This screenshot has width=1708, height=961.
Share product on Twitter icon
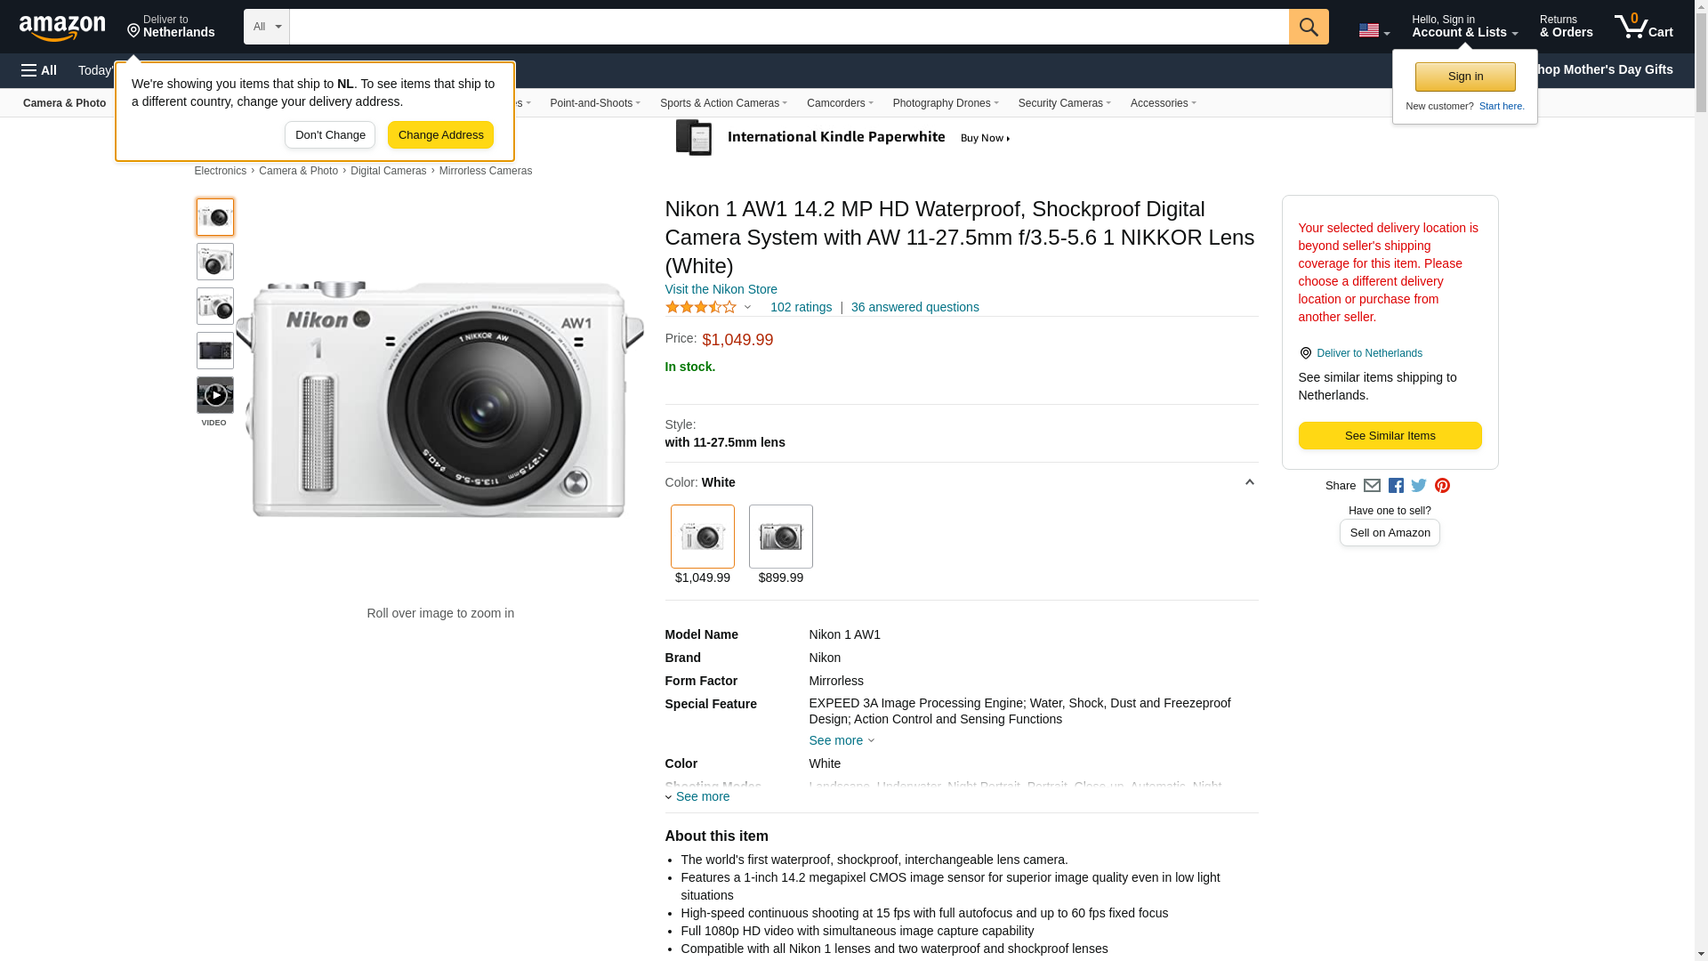(x=1419, y=486)
